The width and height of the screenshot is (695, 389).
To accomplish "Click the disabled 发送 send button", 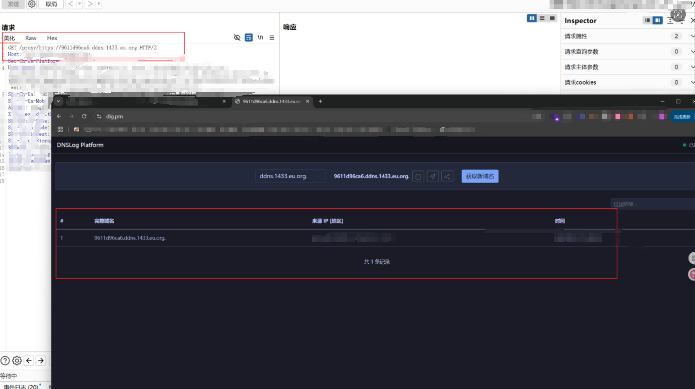I will pyautogui.click(x=13, y=4).
